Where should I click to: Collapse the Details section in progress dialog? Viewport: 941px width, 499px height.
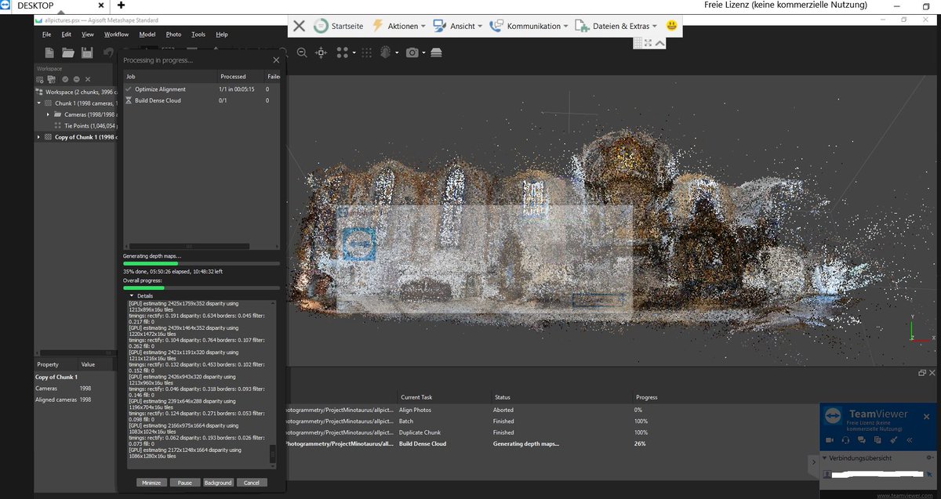point(132,295)
